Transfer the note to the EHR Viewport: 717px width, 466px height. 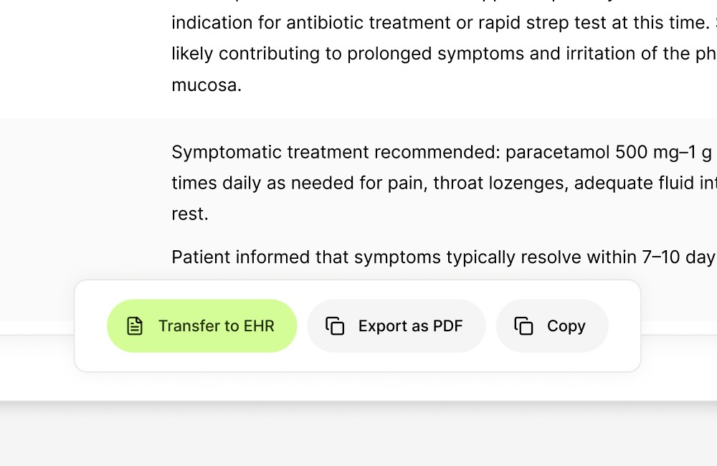[201, 326]
